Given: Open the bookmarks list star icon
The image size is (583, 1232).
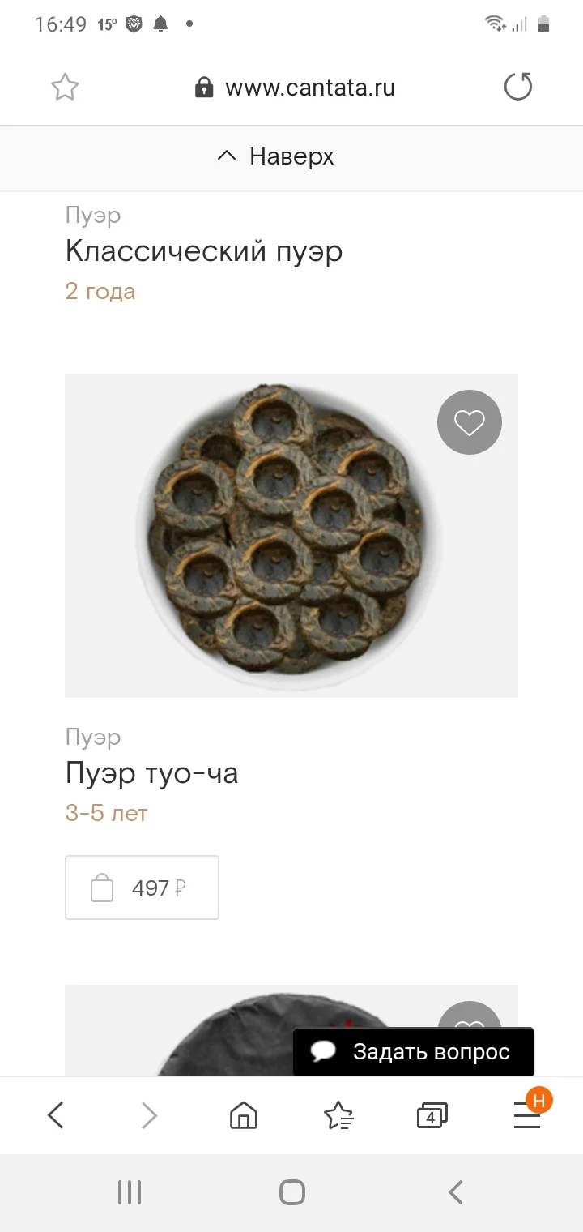Looking at the screenshot, I should coord(338,1116).
